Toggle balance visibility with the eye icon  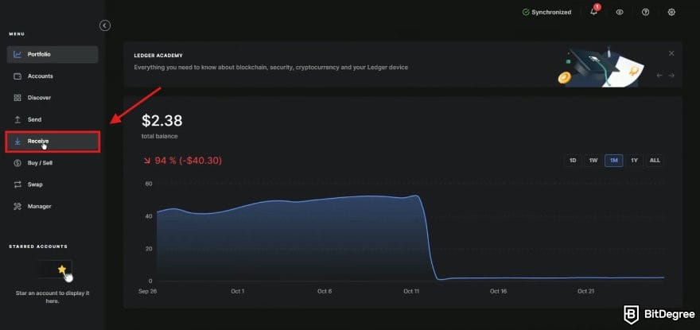[620, 13]
